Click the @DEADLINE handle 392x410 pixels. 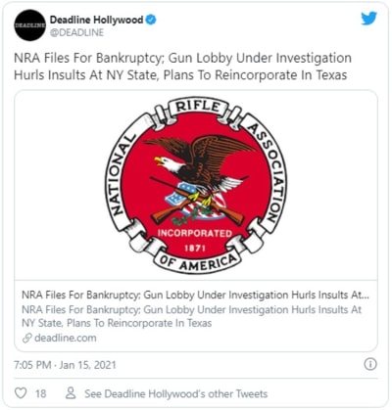(76, 32)
